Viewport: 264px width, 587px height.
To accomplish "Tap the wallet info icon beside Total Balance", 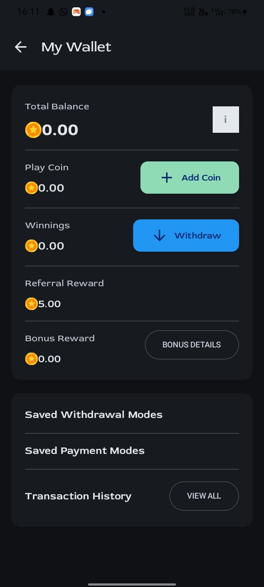I will click(226, 119).
